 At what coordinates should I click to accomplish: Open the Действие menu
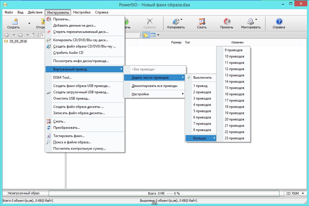pos(35,12)
